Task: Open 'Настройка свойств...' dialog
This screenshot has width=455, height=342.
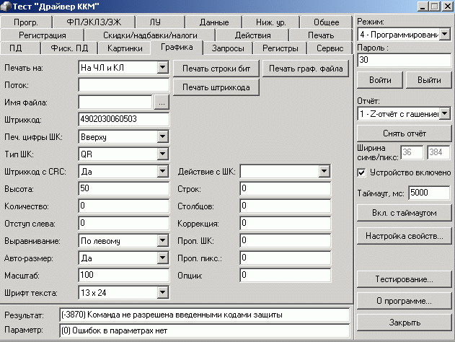Action: [405, 236]
